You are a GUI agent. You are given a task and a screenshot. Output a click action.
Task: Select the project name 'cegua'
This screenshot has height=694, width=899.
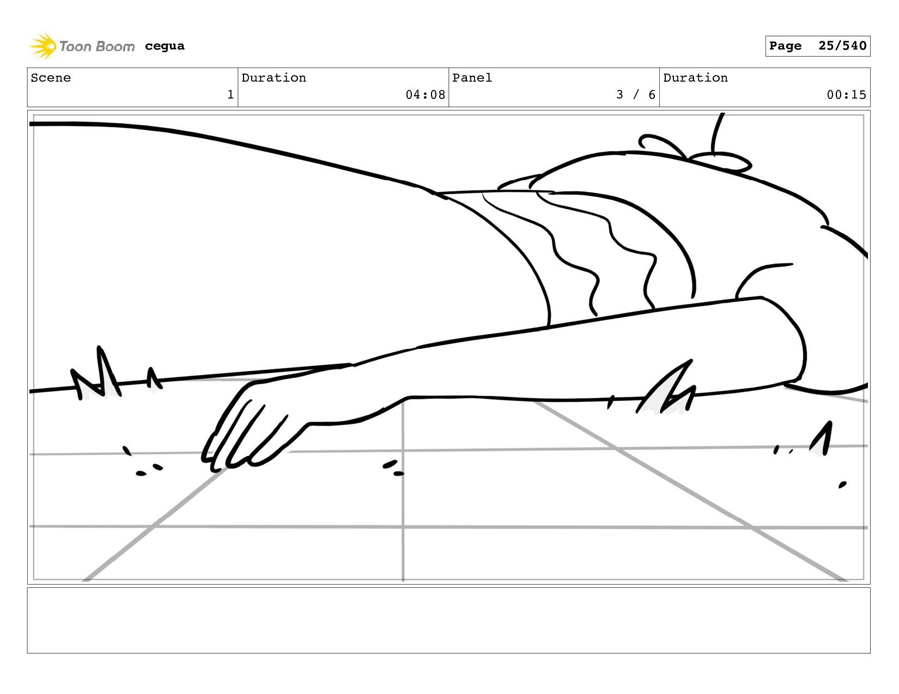pos(165,46)
